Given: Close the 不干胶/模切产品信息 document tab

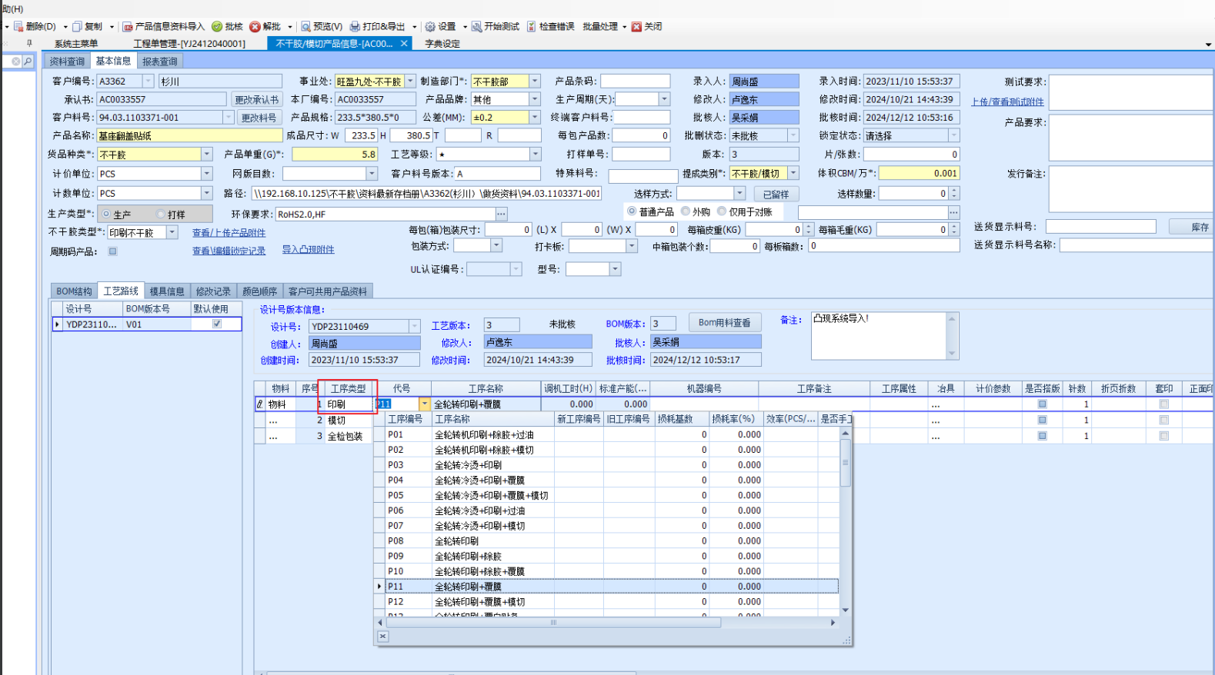Looking at the screenshot, I should tap(404, 43).
